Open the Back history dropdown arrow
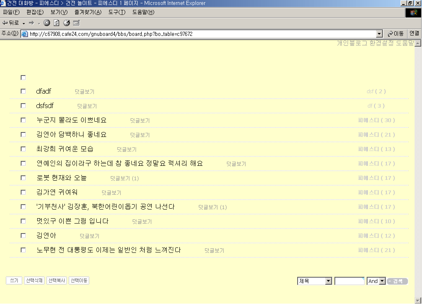Screen dimensions: 422x304 coord(24,24)
